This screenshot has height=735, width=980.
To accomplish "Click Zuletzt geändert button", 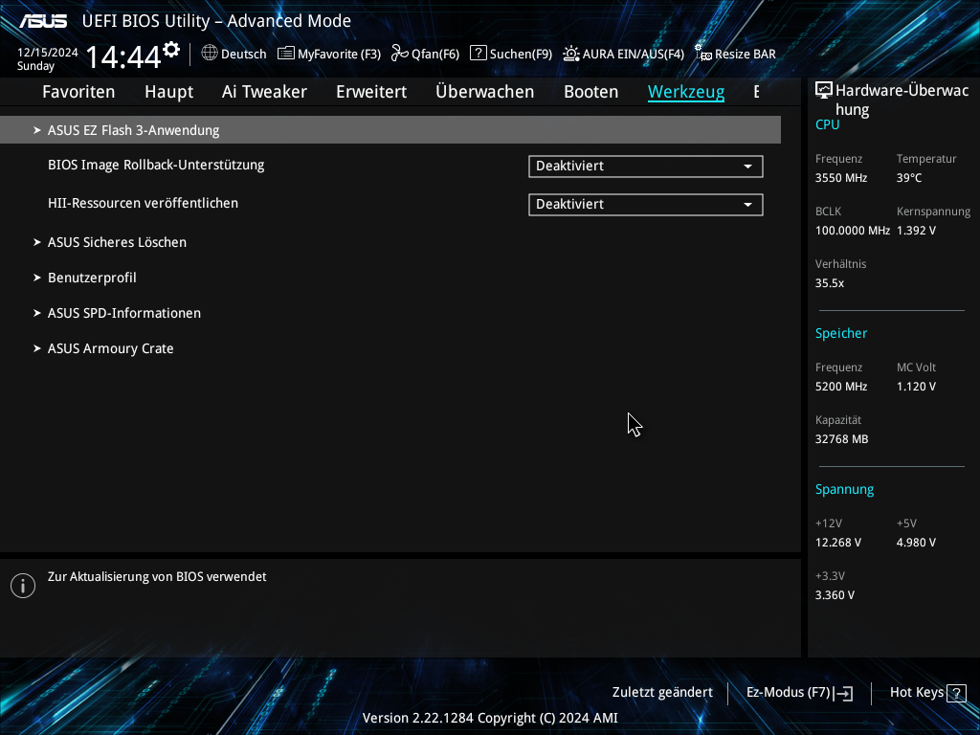I will click(x=662, y=693).
